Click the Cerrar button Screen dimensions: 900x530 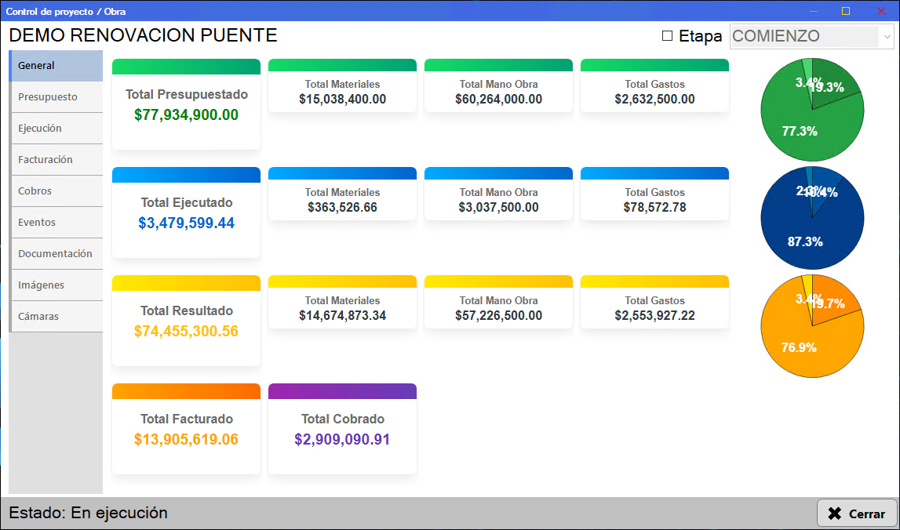coord(857,514)
